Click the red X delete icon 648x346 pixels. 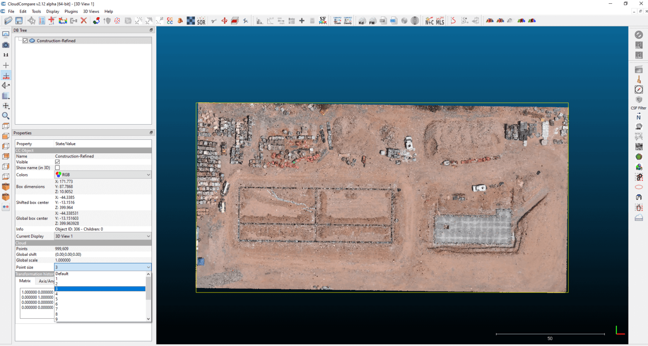pos(84,21)
